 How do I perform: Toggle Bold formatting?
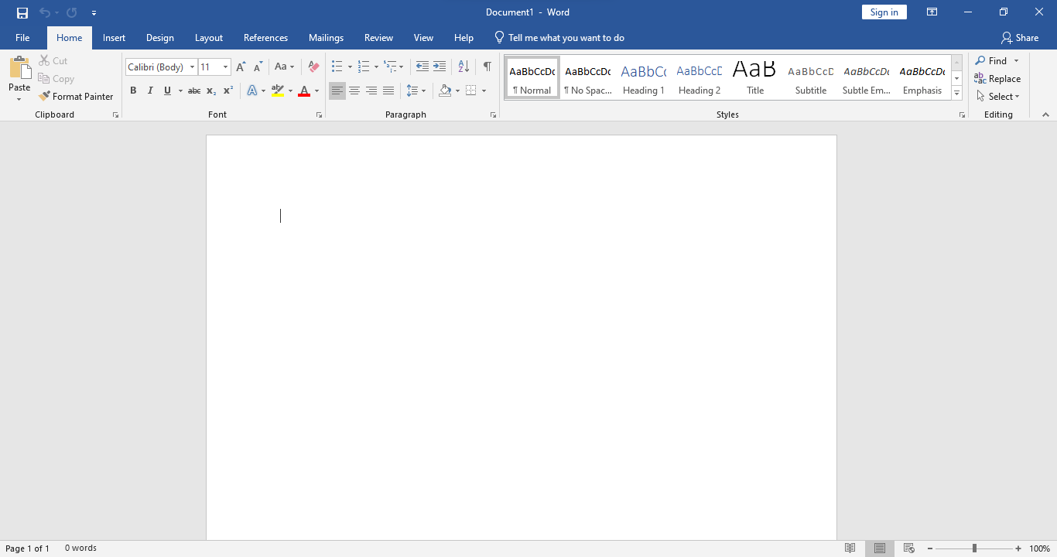coord(133,91)
